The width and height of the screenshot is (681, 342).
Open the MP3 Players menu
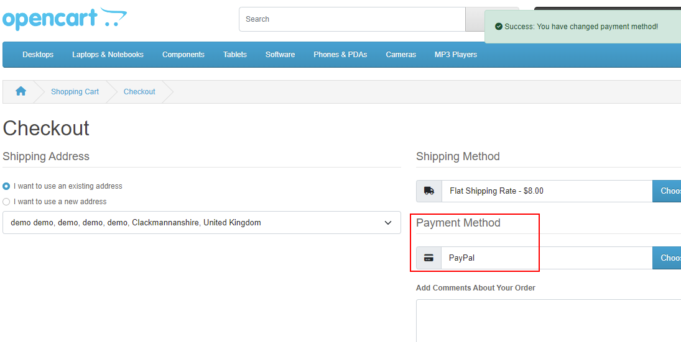point(456,55)
